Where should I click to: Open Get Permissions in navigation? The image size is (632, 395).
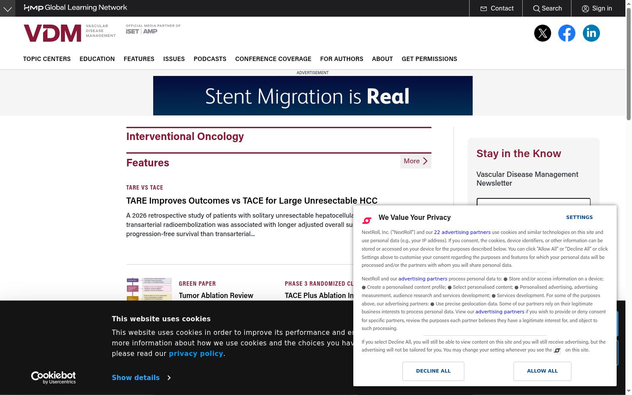[x=429, y=59]
